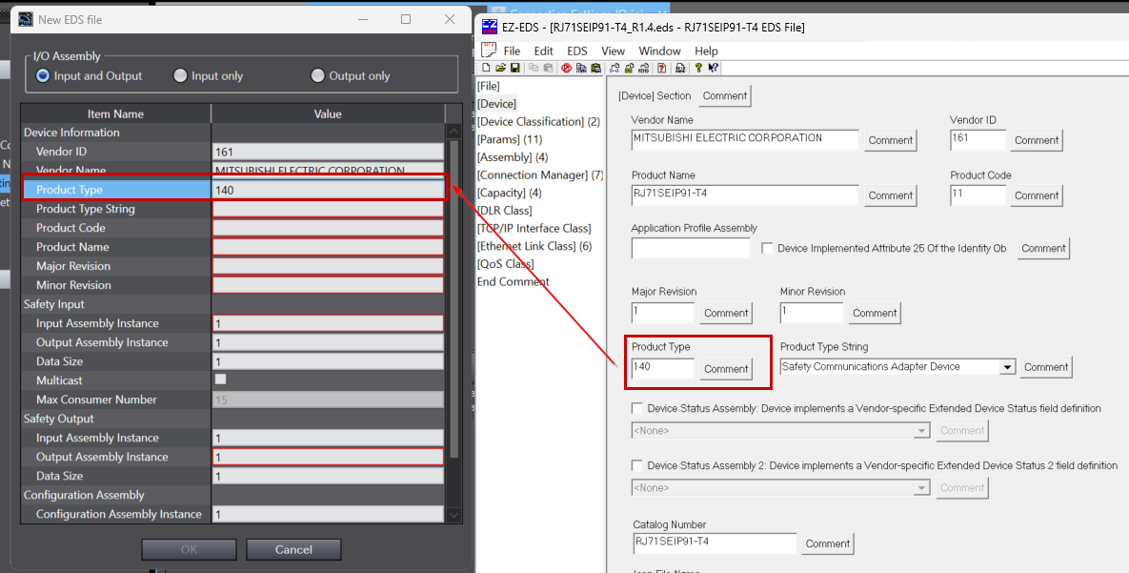
Task: Open the EDS menu
Action: click(576, 51)
